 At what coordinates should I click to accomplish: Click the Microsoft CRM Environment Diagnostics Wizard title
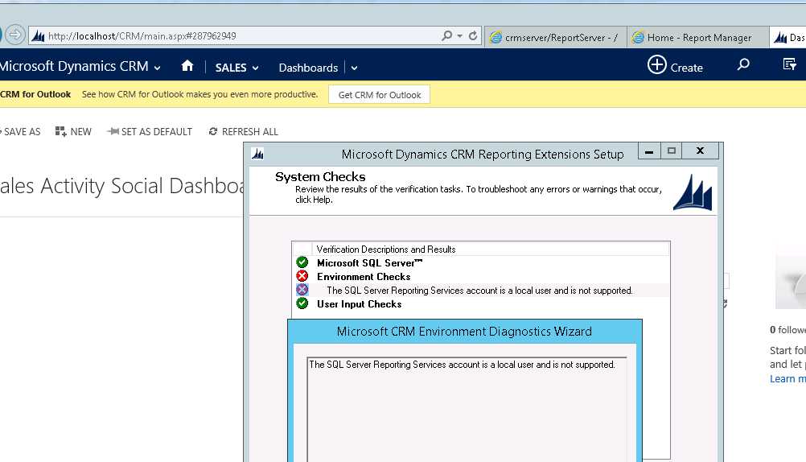point(464,332)
